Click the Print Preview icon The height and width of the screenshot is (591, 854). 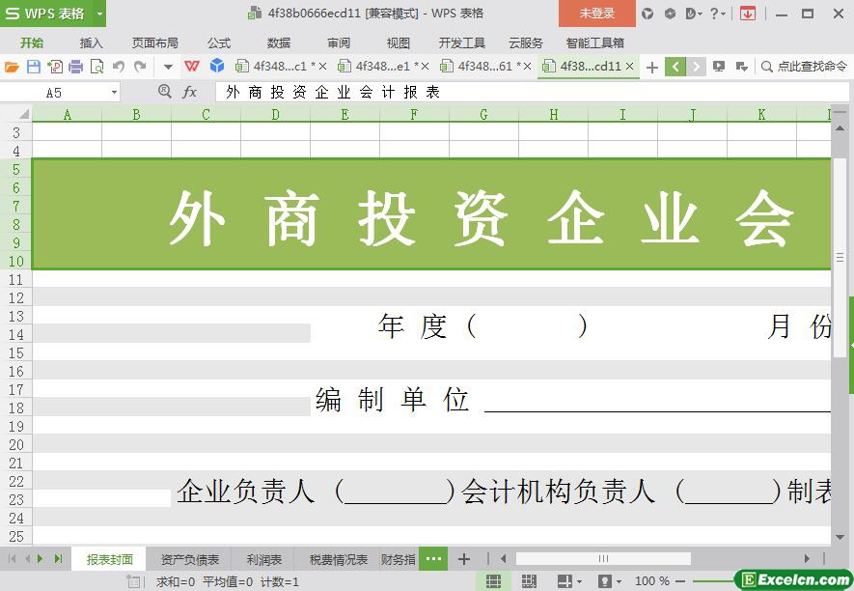tap(96, 67)
